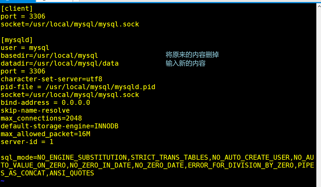
Task: Click the Chinese annotation 将原来的内容删掉
Action: (x=192, y=55)
